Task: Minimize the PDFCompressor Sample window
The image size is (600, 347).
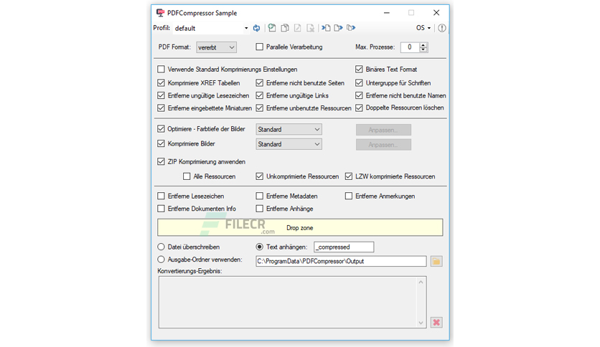Action: coord(387,13)
